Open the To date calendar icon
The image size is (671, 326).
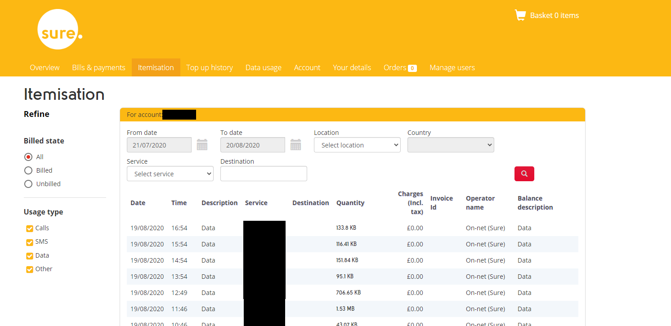295,145
